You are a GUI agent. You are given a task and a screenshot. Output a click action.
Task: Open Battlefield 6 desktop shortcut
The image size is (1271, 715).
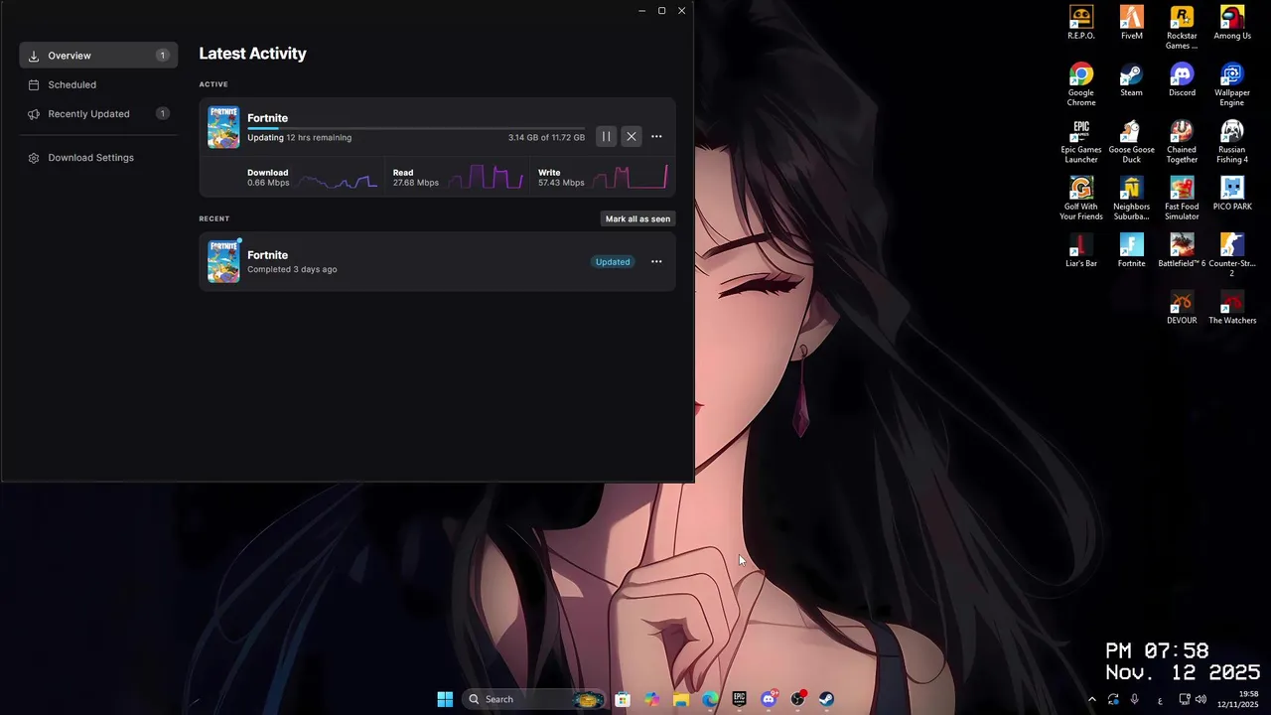pos(1182,250)
